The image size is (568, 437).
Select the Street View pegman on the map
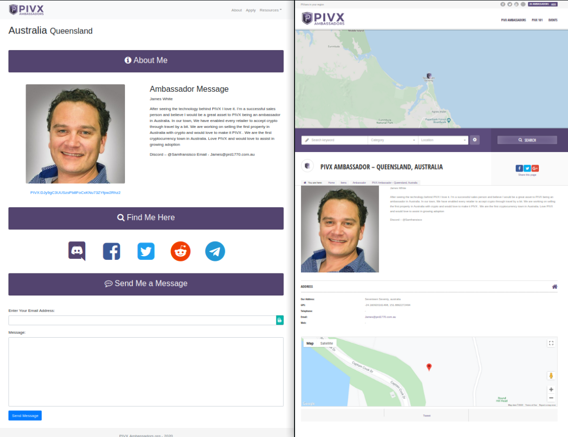pos(551,376)
